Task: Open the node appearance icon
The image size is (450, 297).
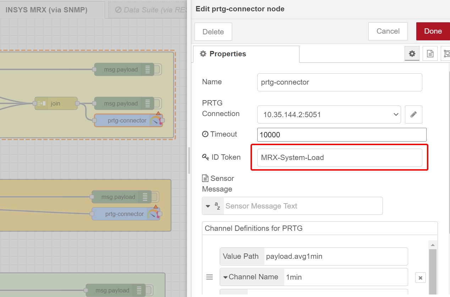Action: (x=446, y=54)
